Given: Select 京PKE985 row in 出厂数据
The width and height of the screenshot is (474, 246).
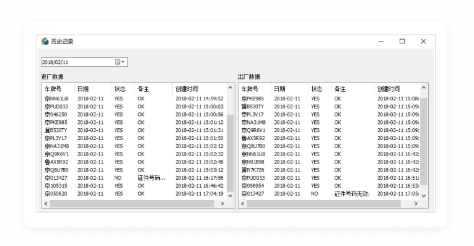Looking at the screenshot, I should click(x=330, y=99).
